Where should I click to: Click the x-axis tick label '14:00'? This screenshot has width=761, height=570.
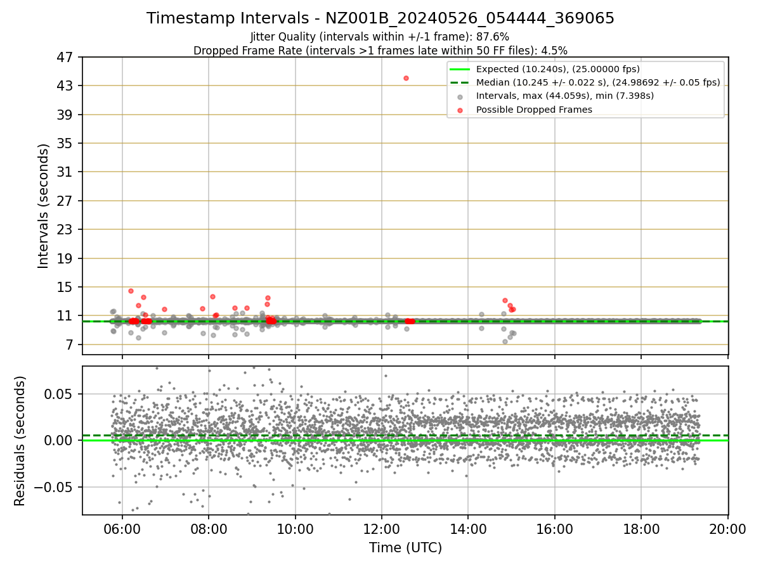pos(468,529)
